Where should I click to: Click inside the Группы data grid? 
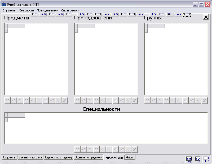[x=176, y=59]
